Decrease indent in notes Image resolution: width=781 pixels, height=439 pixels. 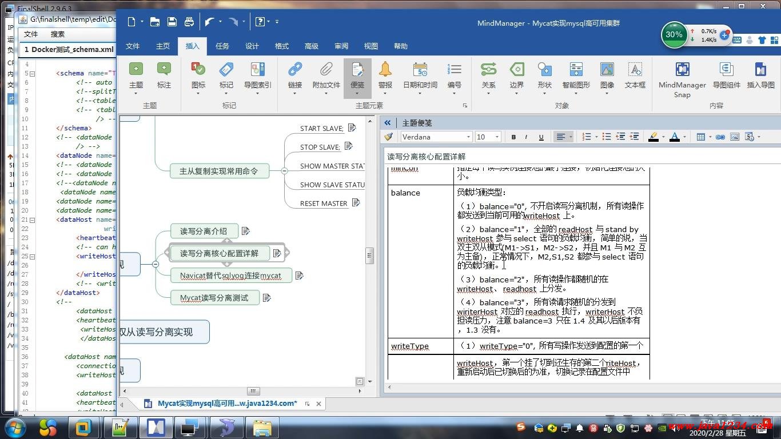pyautogui.click(x=620, y=137)
